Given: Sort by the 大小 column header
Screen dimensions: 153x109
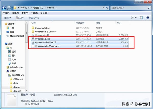Looking at the screenshot, I should (x=119, y=23).
